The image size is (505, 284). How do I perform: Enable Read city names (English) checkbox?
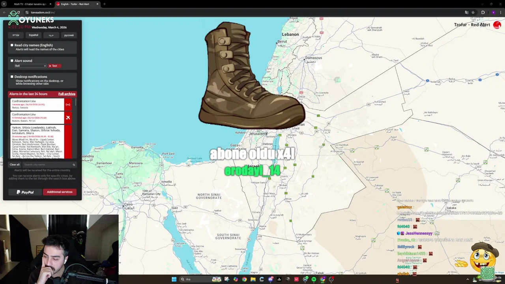click(12, 45)
